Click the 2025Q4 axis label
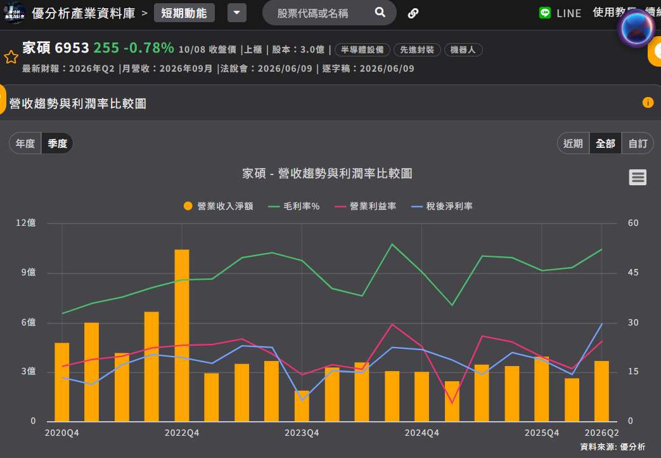The image size is (661, 458). point(542,433)
